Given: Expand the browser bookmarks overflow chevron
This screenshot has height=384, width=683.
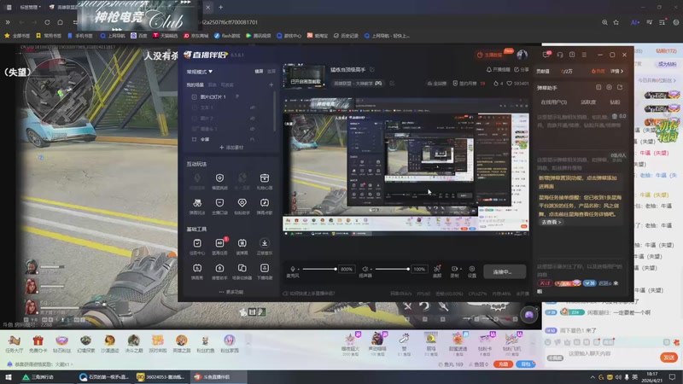Looking at the screenshot, I should 8,22.
